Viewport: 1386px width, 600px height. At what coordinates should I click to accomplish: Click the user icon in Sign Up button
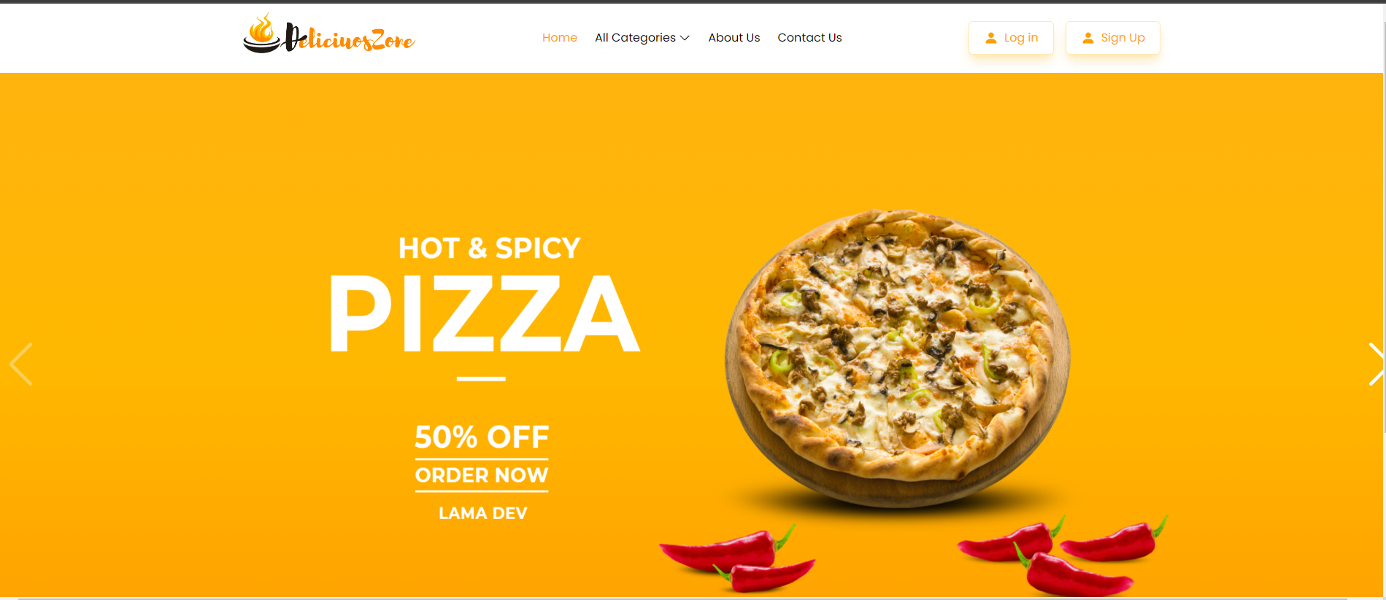tap(1087, 38)
